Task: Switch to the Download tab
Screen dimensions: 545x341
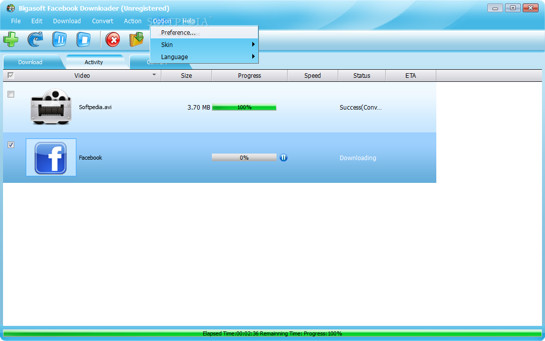Action: tap(30, 62)
